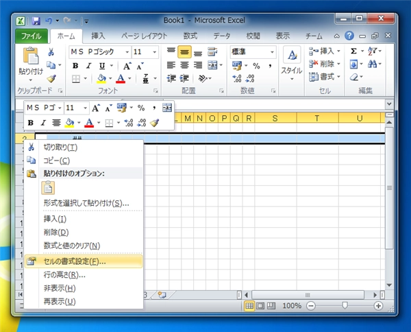
Task: Toggle ribbon horizontal Center align button
Action: (x=184, y=65)
